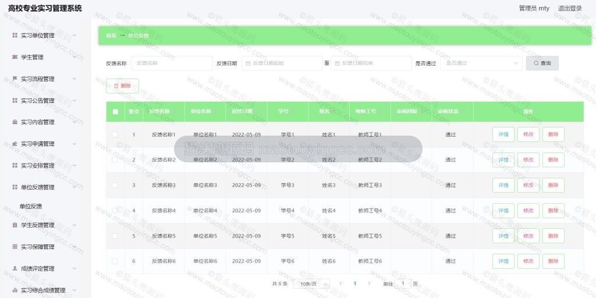The image size is (596, 298).
Task: Expand 实习安排管理 with its chevron
Action: (x=74, y=165)
